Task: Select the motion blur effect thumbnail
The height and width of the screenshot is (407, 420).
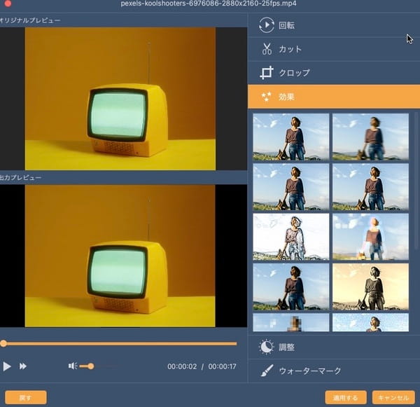Action: click(x=370, y=137)
